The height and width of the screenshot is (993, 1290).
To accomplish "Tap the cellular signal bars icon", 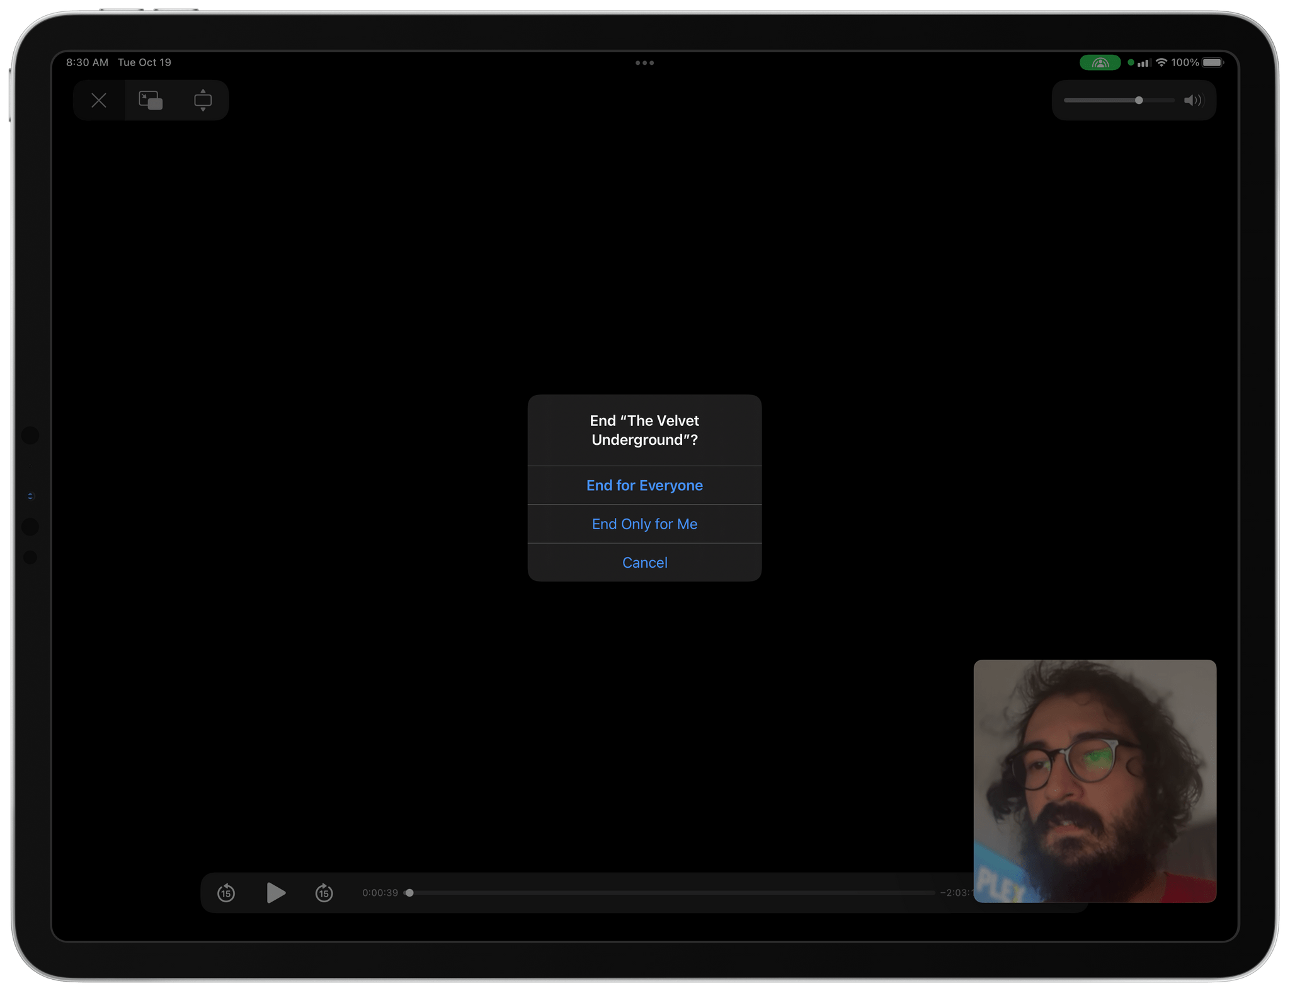I will pos(1144,62).
